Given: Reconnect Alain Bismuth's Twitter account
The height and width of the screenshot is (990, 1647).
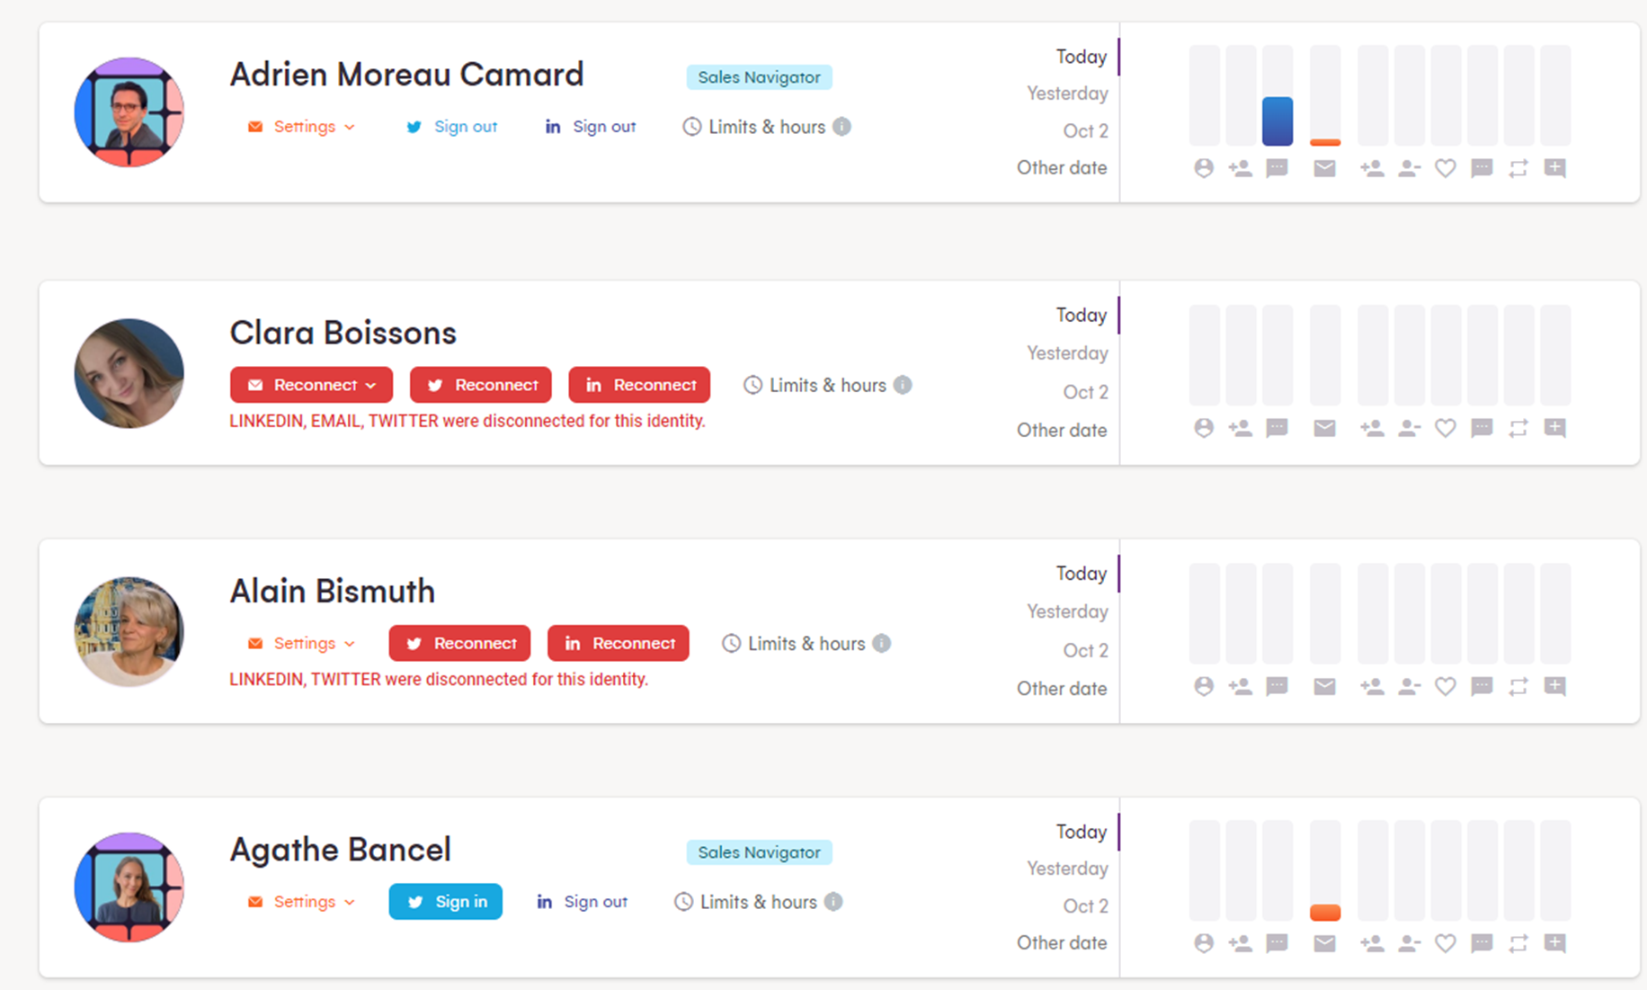Looking at the screenshot, I should [x=459, y=644].
